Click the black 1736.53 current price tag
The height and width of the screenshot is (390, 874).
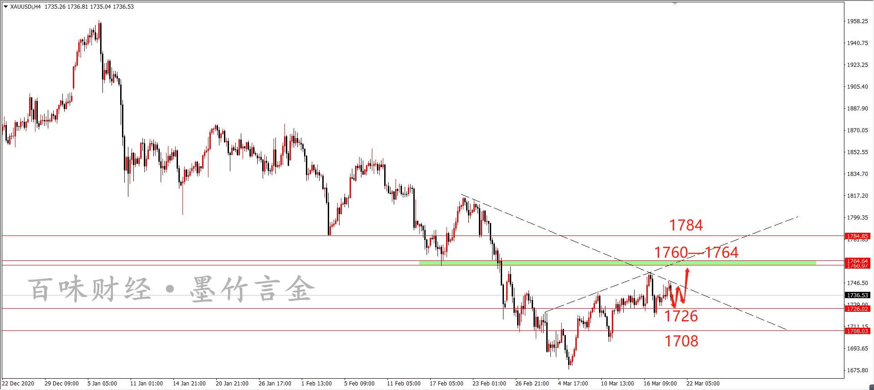(858, 295)
